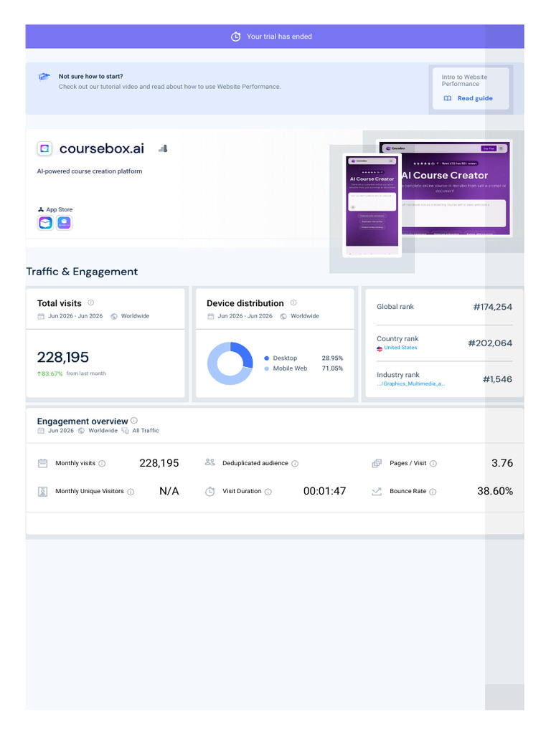Click the 38.60% bounce rate value
551x734 pixels.
[495, 491]
